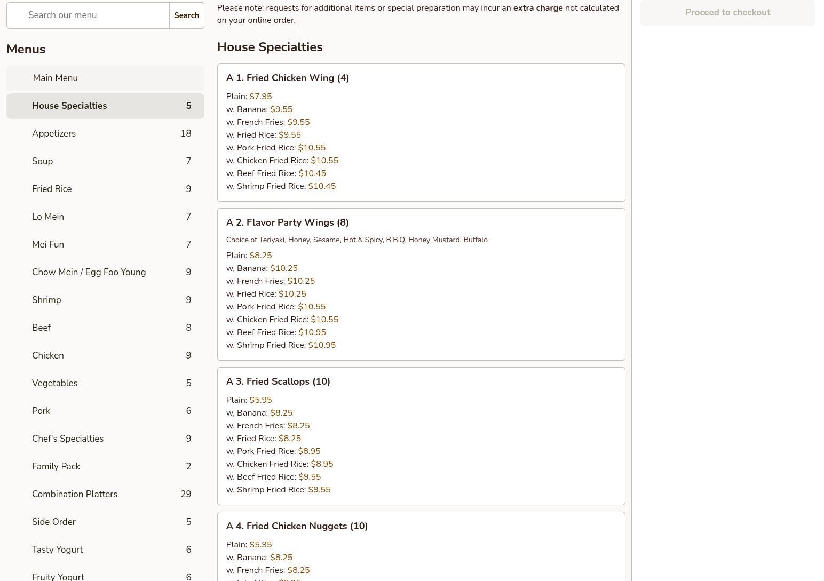Open A 3. Fried Scallops item card
The height and width of the screenshot is (581, 824).
click(278, 382)
